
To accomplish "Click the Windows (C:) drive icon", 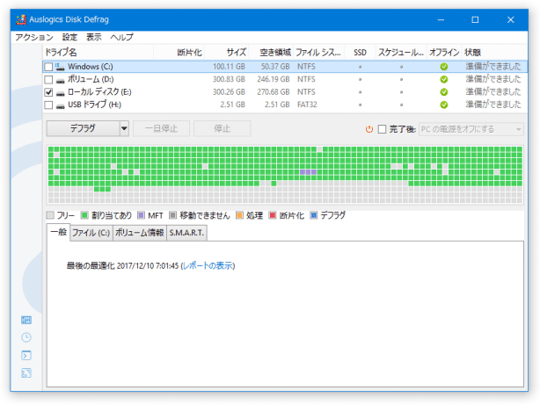I will 61,67.
